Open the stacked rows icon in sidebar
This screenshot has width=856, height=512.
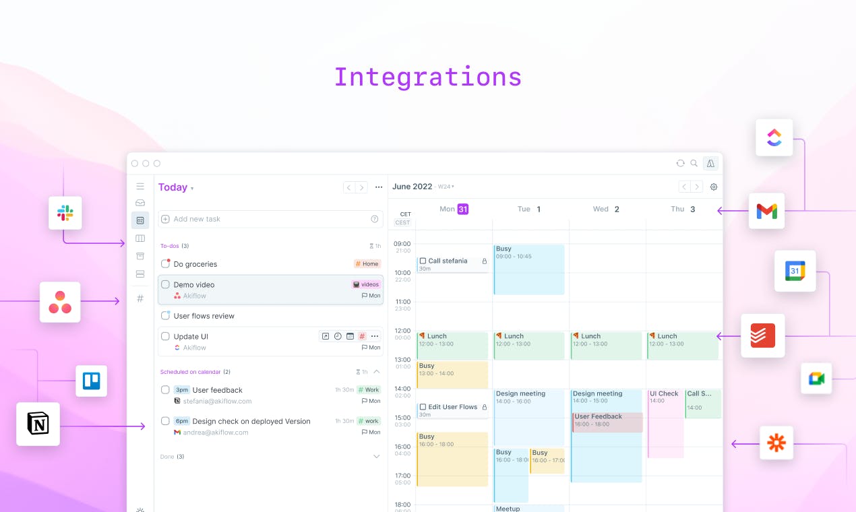coord(140,274)
